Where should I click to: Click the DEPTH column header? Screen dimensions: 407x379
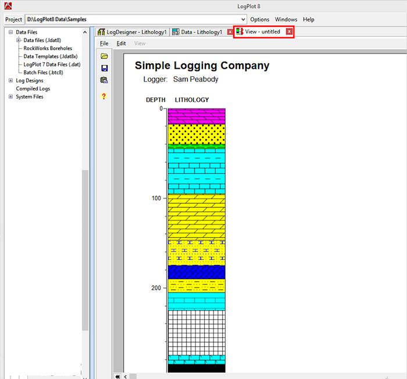pyautogui.click(x=156, y=100)
